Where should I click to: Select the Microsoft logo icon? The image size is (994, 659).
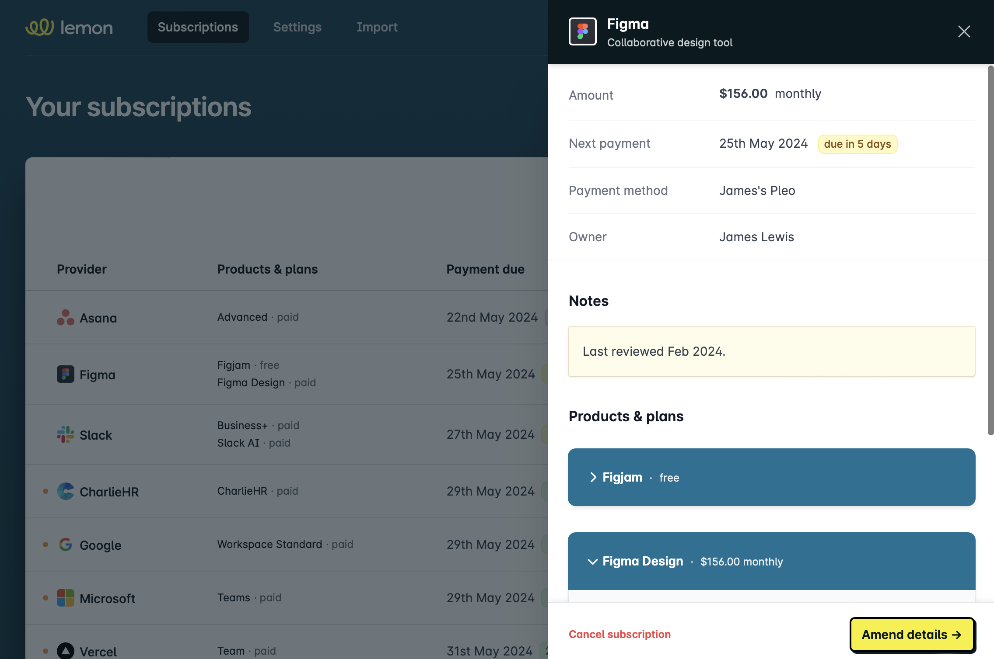click(66, 598)
